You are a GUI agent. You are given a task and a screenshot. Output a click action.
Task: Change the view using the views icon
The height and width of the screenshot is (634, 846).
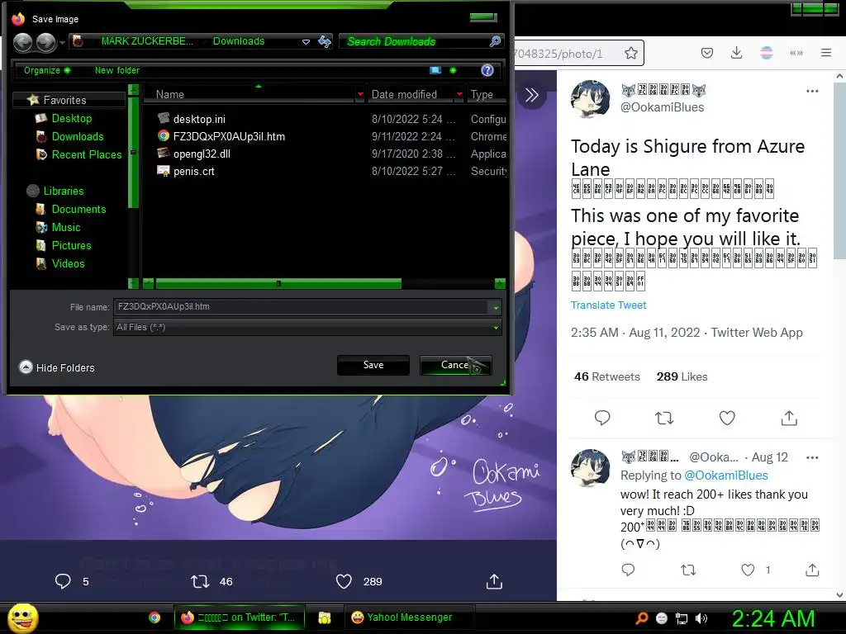pyautogui.click(x=435, y=70)
